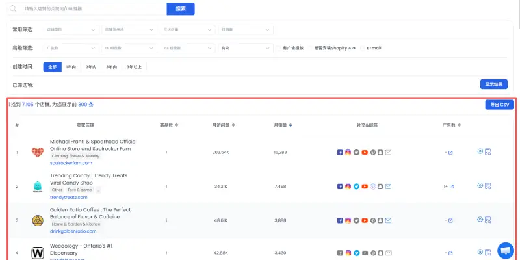The image size is (520, 260).
Task: Click target tracking icon in soulrockerfam.com row
Action: tap(480, 151)
